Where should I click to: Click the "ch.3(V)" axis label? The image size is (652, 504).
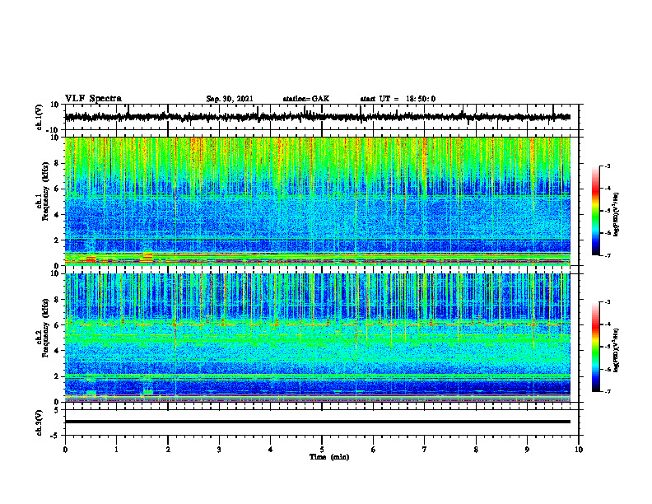[40, 423]
